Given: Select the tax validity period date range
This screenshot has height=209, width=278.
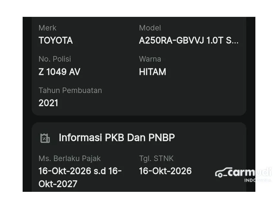Looking at the screenshot, I should coord(80,177).
